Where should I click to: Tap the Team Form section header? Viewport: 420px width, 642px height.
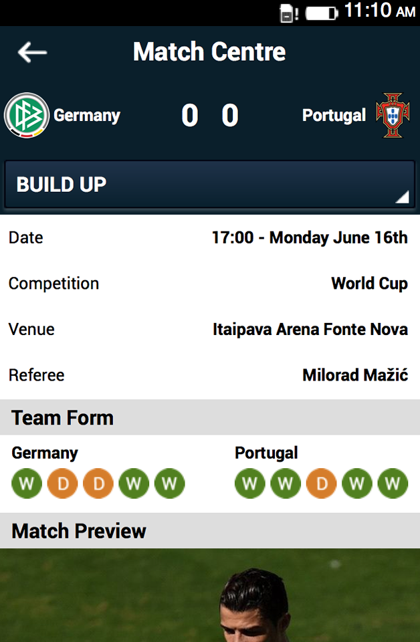click(x=63, y=418)
